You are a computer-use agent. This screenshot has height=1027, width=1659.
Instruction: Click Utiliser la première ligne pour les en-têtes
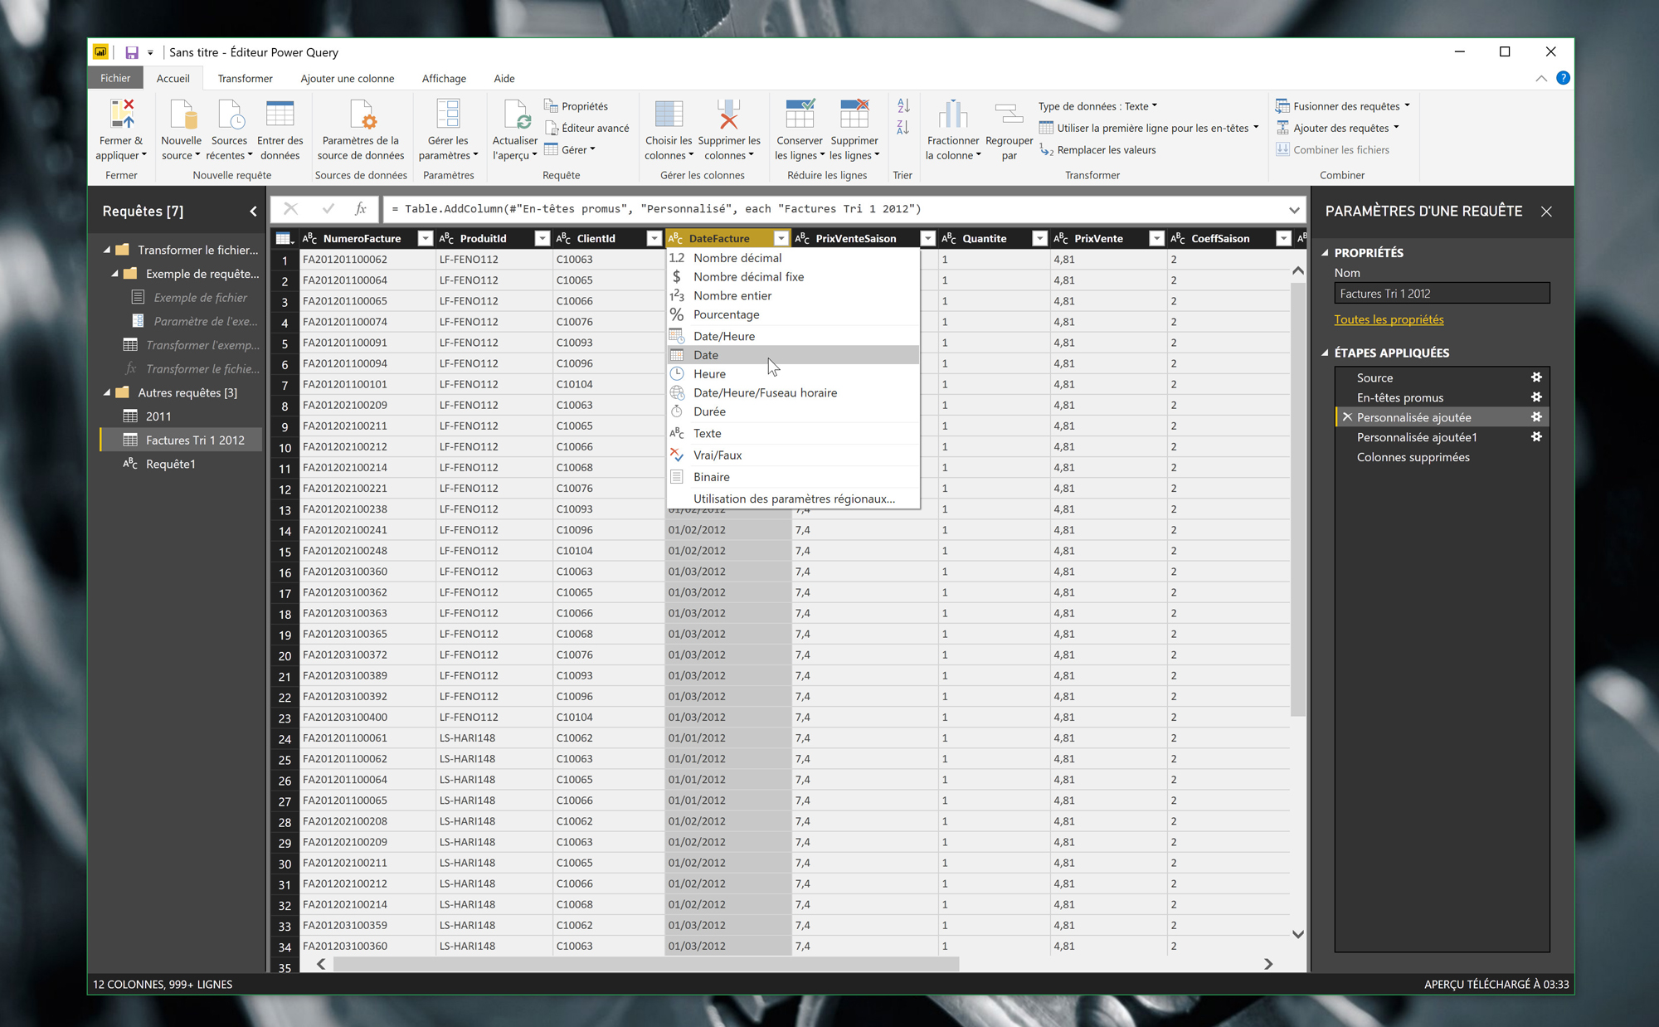1149,128
